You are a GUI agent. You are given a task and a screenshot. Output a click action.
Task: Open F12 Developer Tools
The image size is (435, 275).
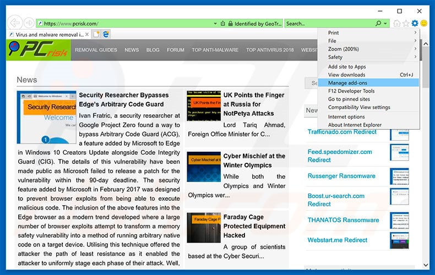point(368,91)
